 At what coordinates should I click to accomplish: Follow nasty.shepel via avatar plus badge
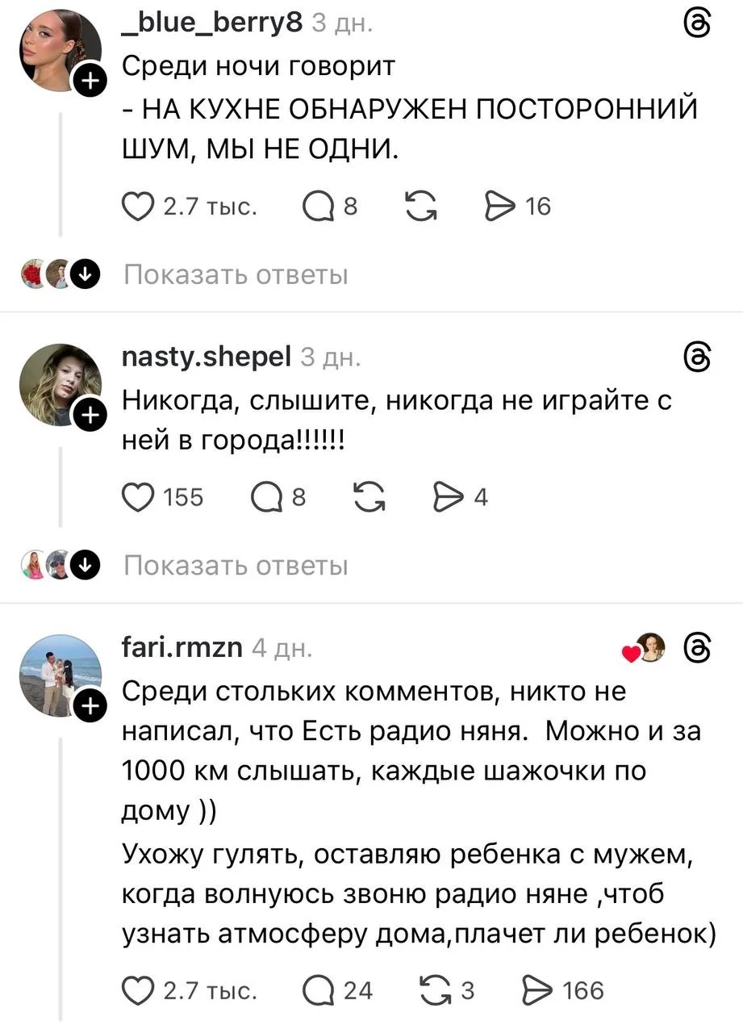tap(89, 416)
